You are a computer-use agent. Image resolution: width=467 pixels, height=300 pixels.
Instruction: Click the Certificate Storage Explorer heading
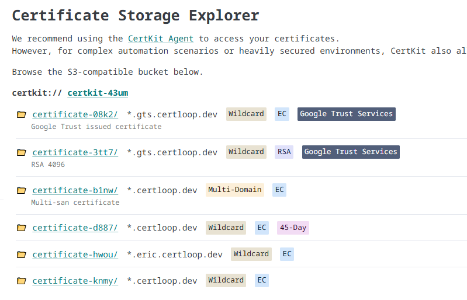pos(136,15)
